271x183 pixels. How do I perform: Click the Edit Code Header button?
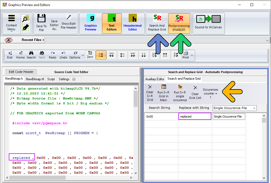(21, 72)
